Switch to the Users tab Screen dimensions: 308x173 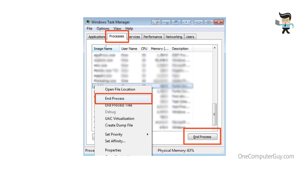190,37
